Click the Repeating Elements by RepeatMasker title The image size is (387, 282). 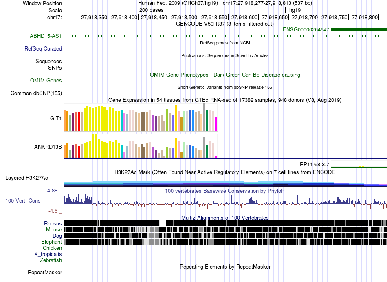pyautogui.click(x=225, y=267)
